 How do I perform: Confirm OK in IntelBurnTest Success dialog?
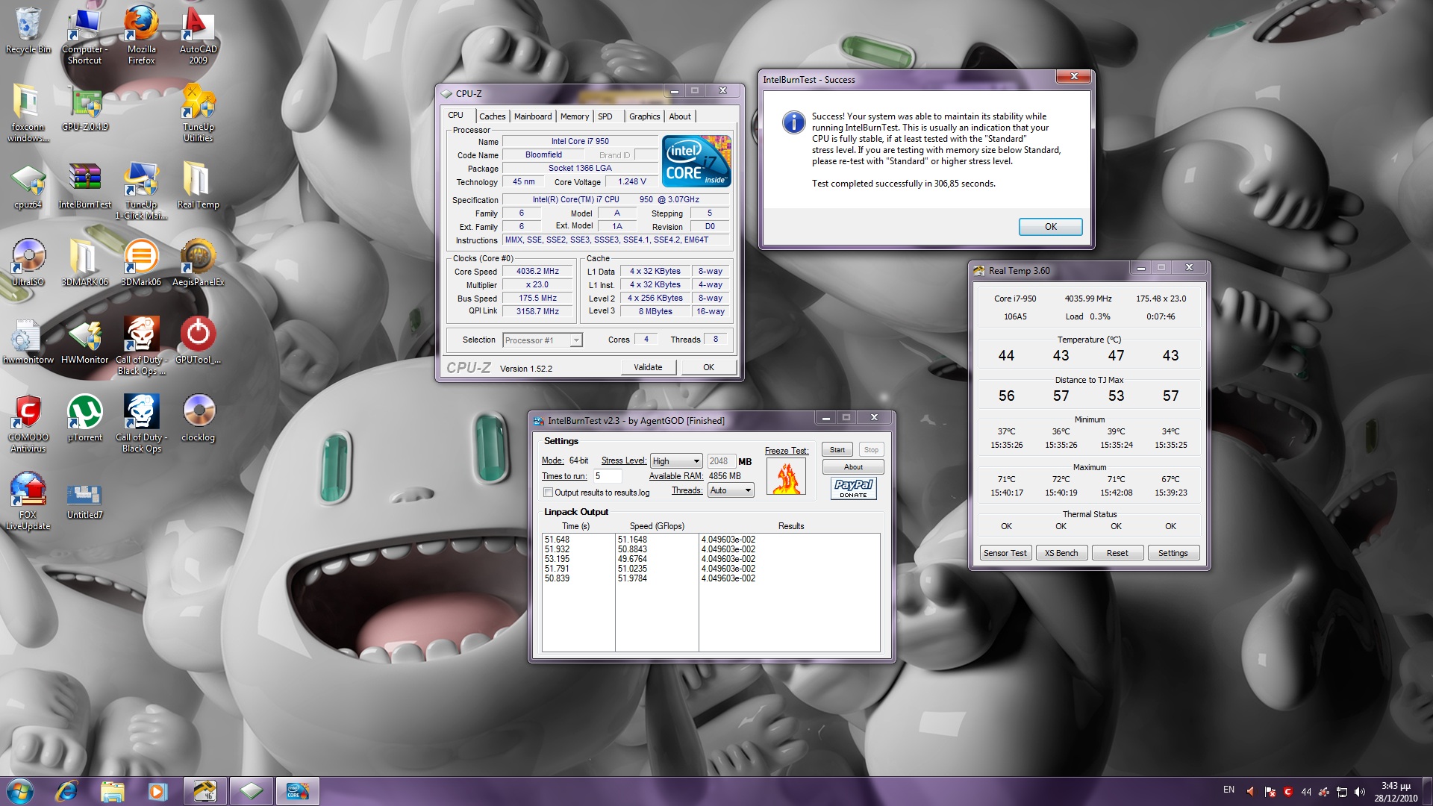[1050, 227]
